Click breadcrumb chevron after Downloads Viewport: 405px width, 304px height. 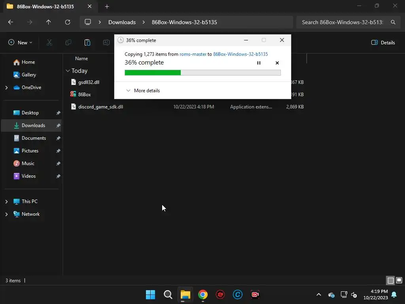point(144,22)
